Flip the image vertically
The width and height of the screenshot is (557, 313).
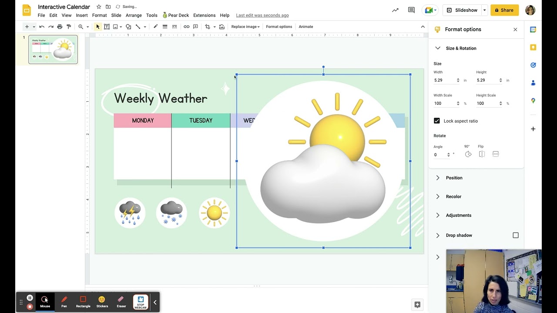point(496,154)
